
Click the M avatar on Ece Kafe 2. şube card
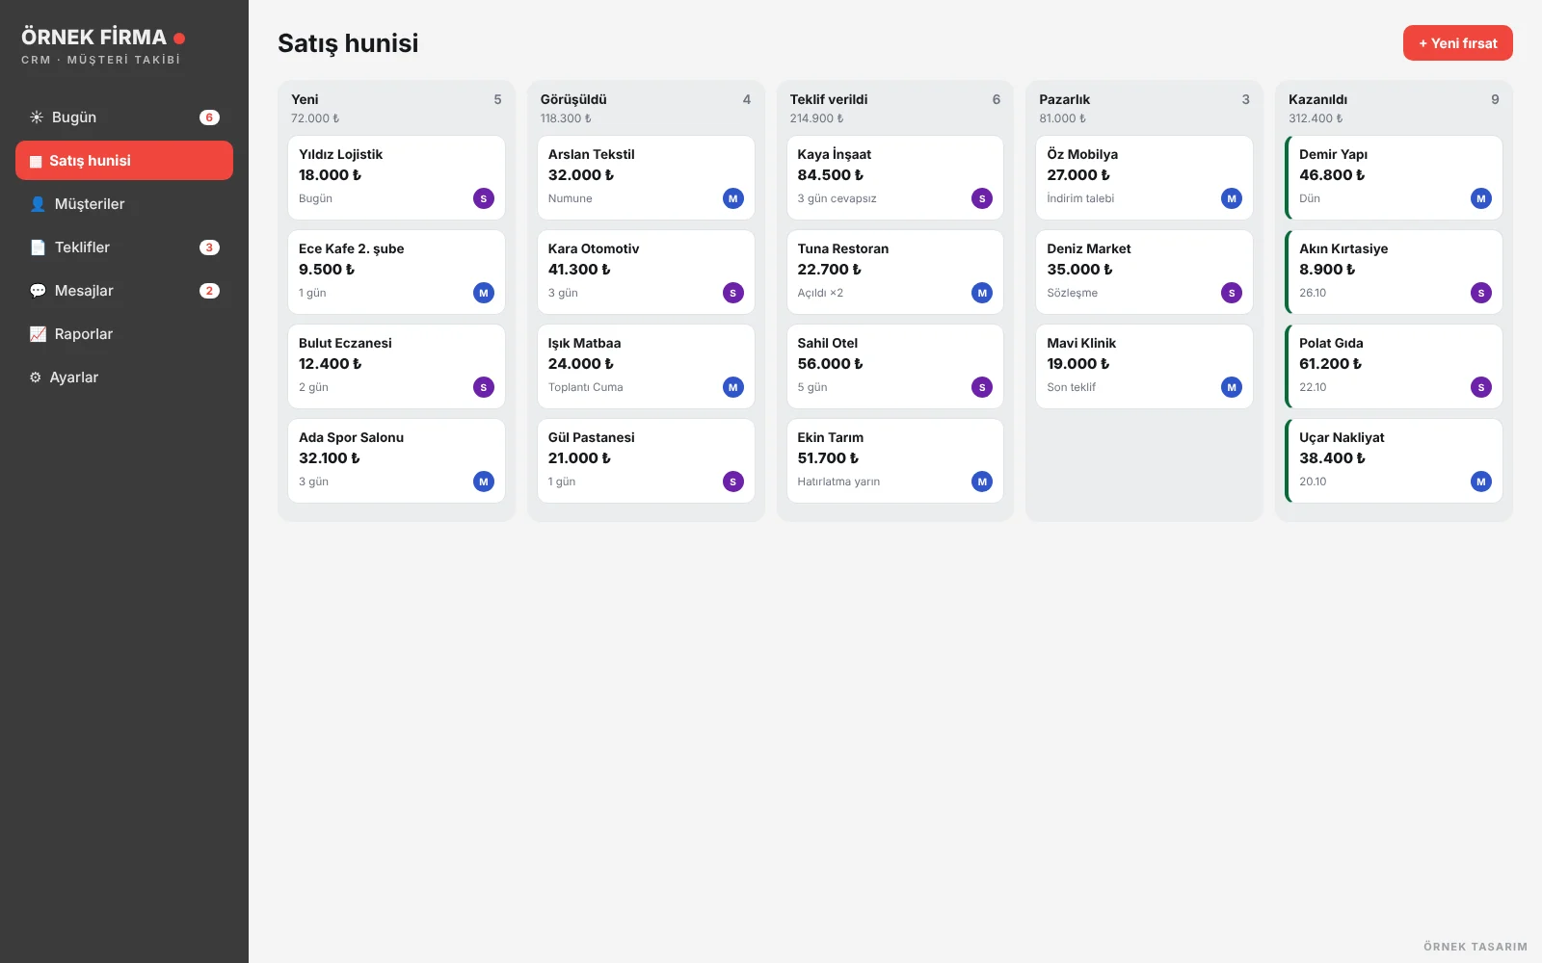point(484,293)
